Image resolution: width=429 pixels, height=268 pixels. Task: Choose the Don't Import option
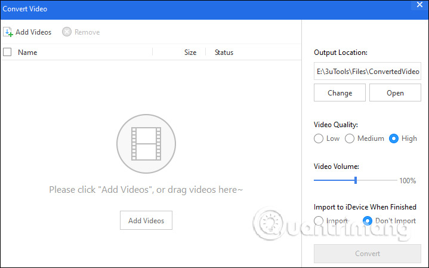[367, 221]
